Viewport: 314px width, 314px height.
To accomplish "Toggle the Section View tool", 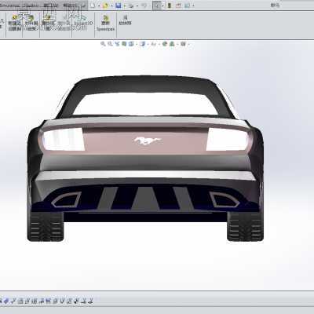I will pyautogui.click(x=124, y=44).
